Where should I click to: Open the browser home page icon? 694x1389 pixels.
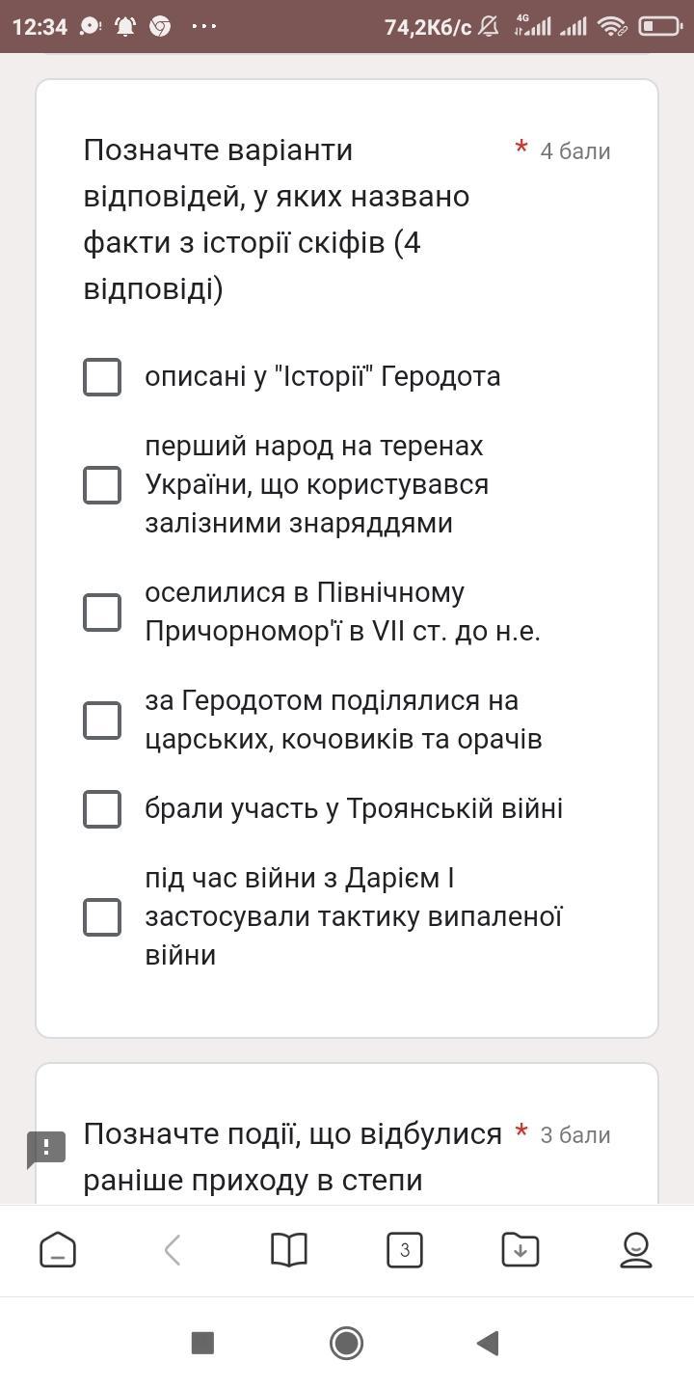click(58, 1250)
